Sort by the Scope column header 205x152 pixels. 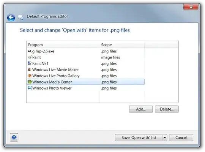point(122,45)
